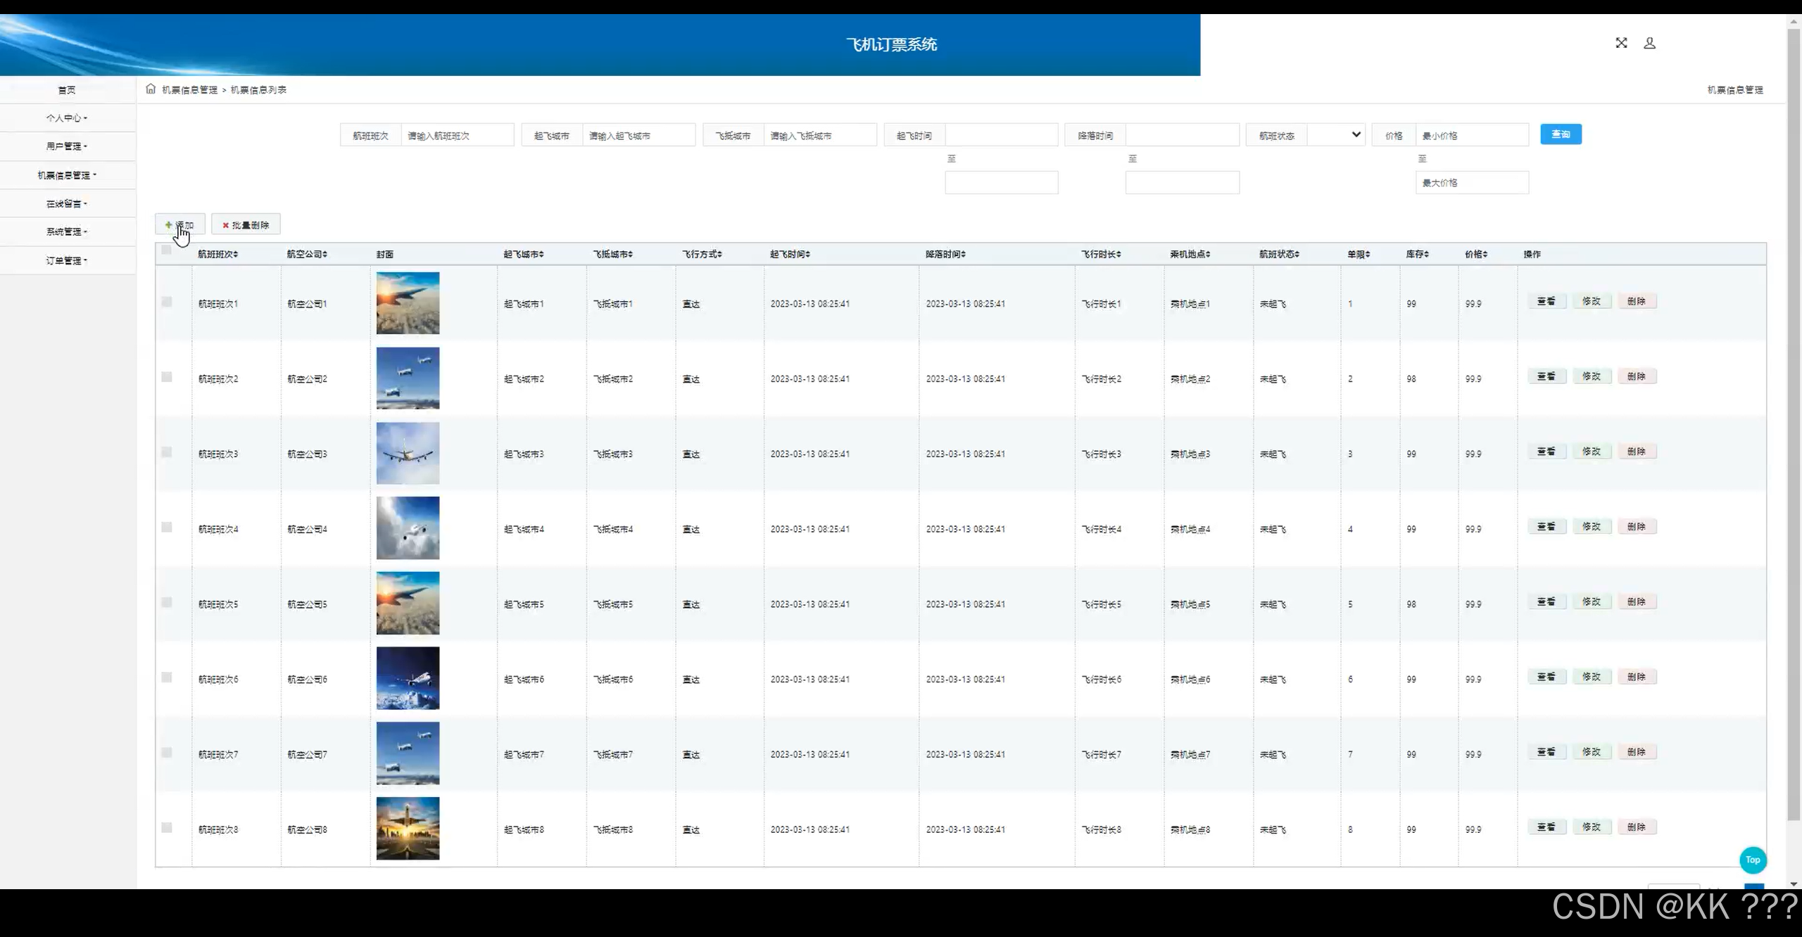1802x937 pixels.
Task: Expand the 系统管理 sidebar menu
Action: (67, 231)
